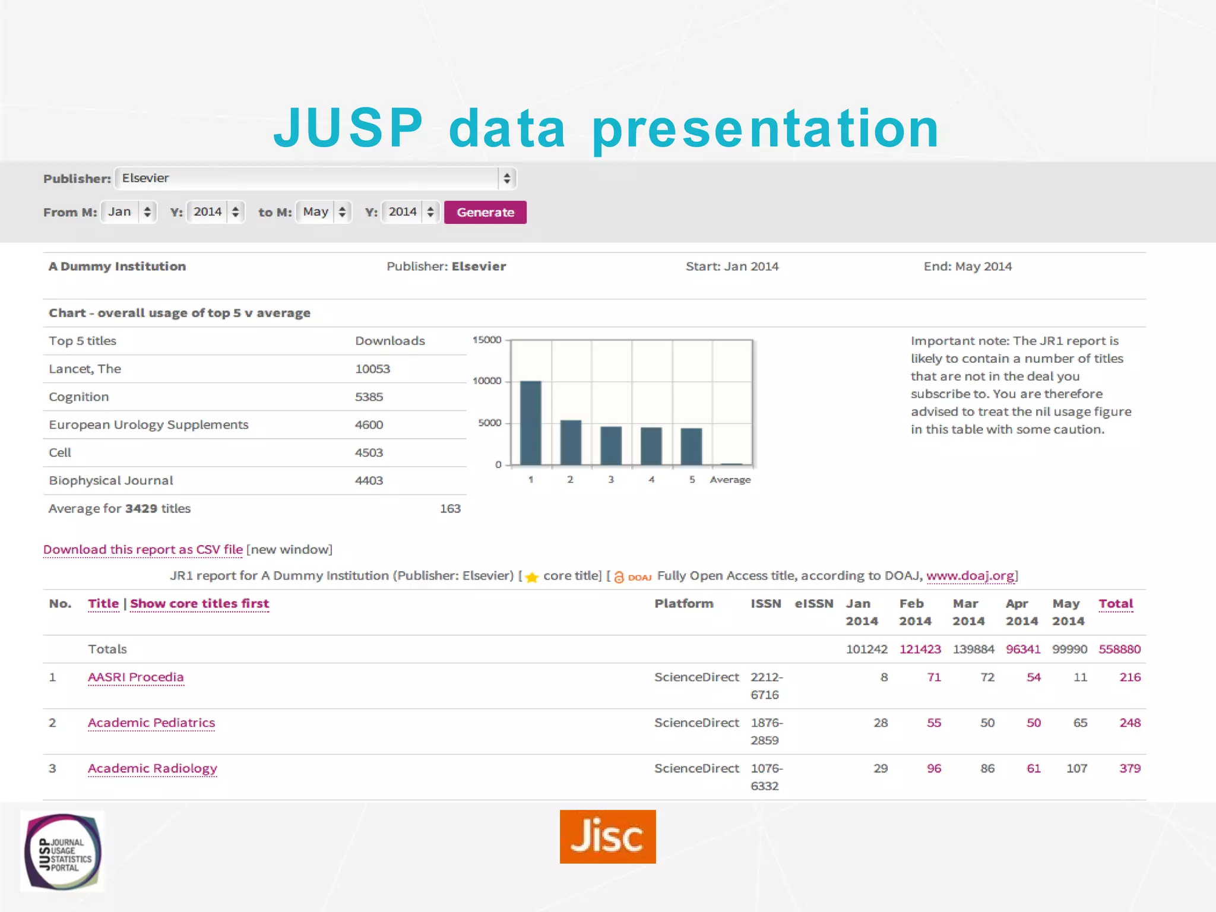
Task: Click grand total value 558880
Action: point(1119,650)
